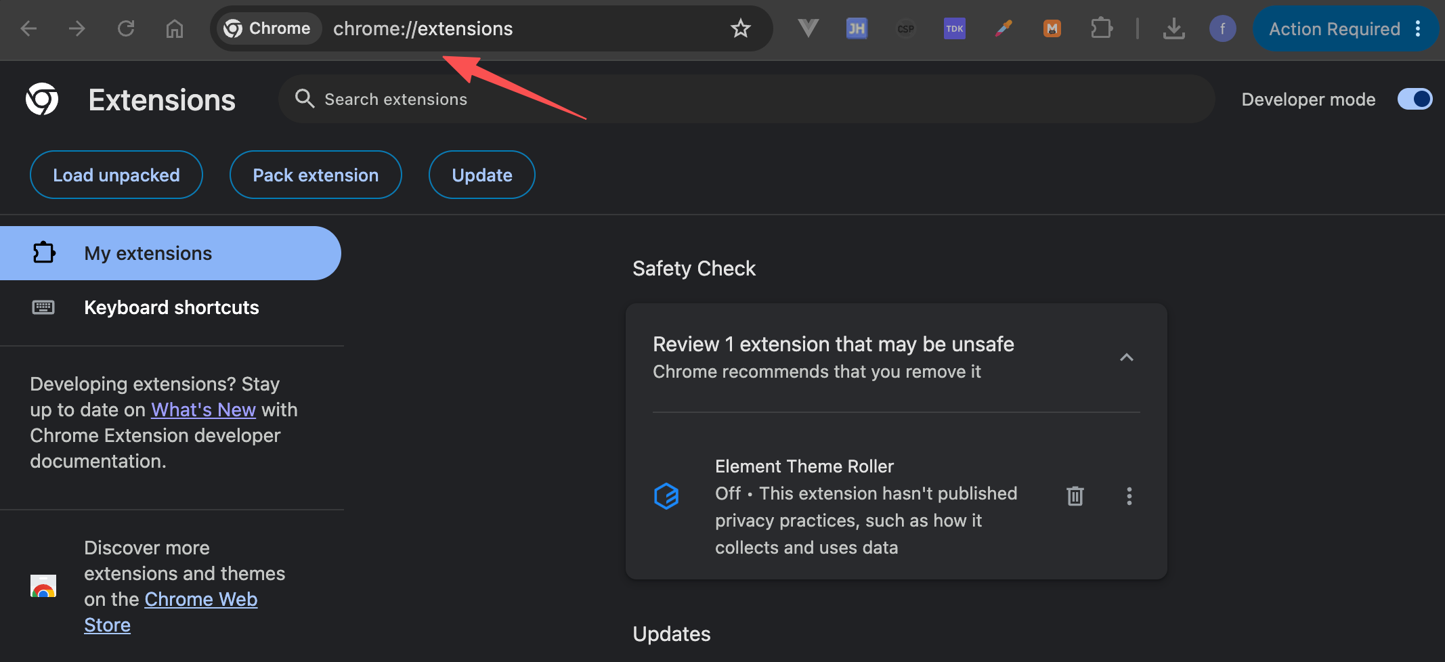
Task: Bookmark this page with the star icon
Action: click(741, 28)
